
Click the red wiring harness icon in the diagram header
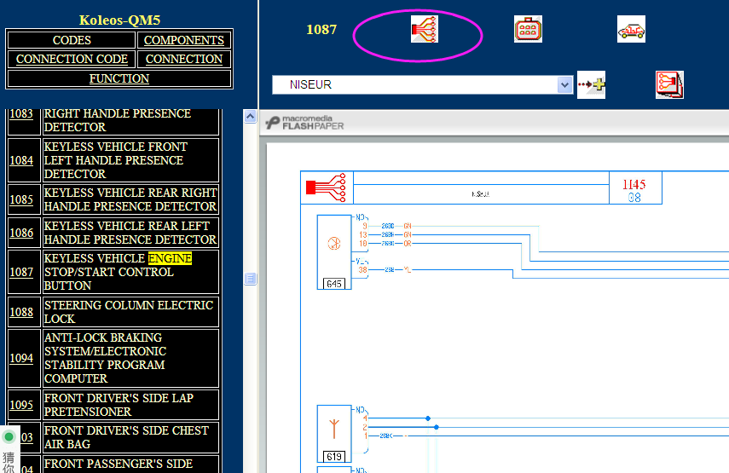pos(327,187)
